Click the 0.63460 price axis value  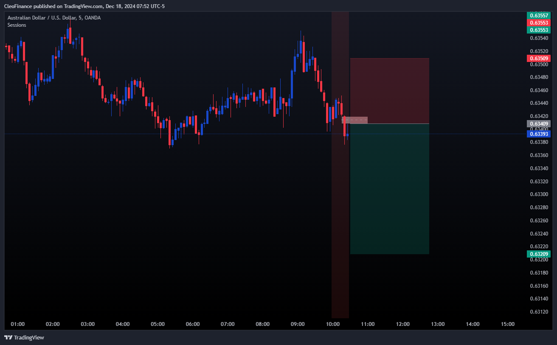click(539, 90)
